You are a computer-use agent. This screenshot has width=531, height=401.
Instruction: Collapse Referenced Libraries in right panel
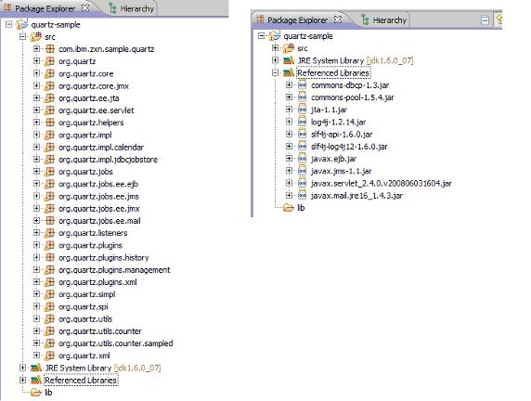(275, 72)
